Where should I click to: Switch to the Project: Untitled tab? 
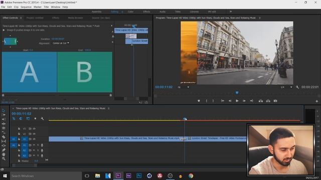pyautogui.click(x=35, y=18)
